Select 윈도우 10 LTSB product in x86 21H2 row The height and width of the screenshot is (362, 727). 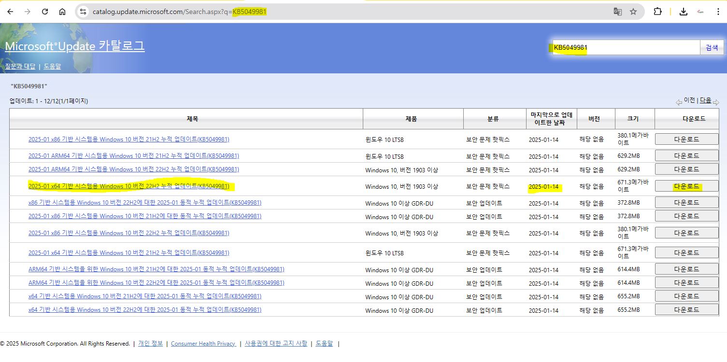point(385,140)
